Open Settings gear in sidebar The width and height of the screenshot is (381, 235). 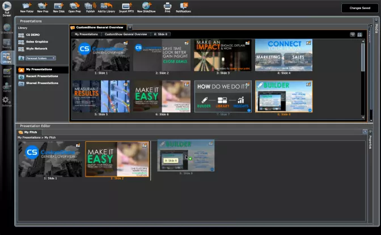click(x=6, y=100)
